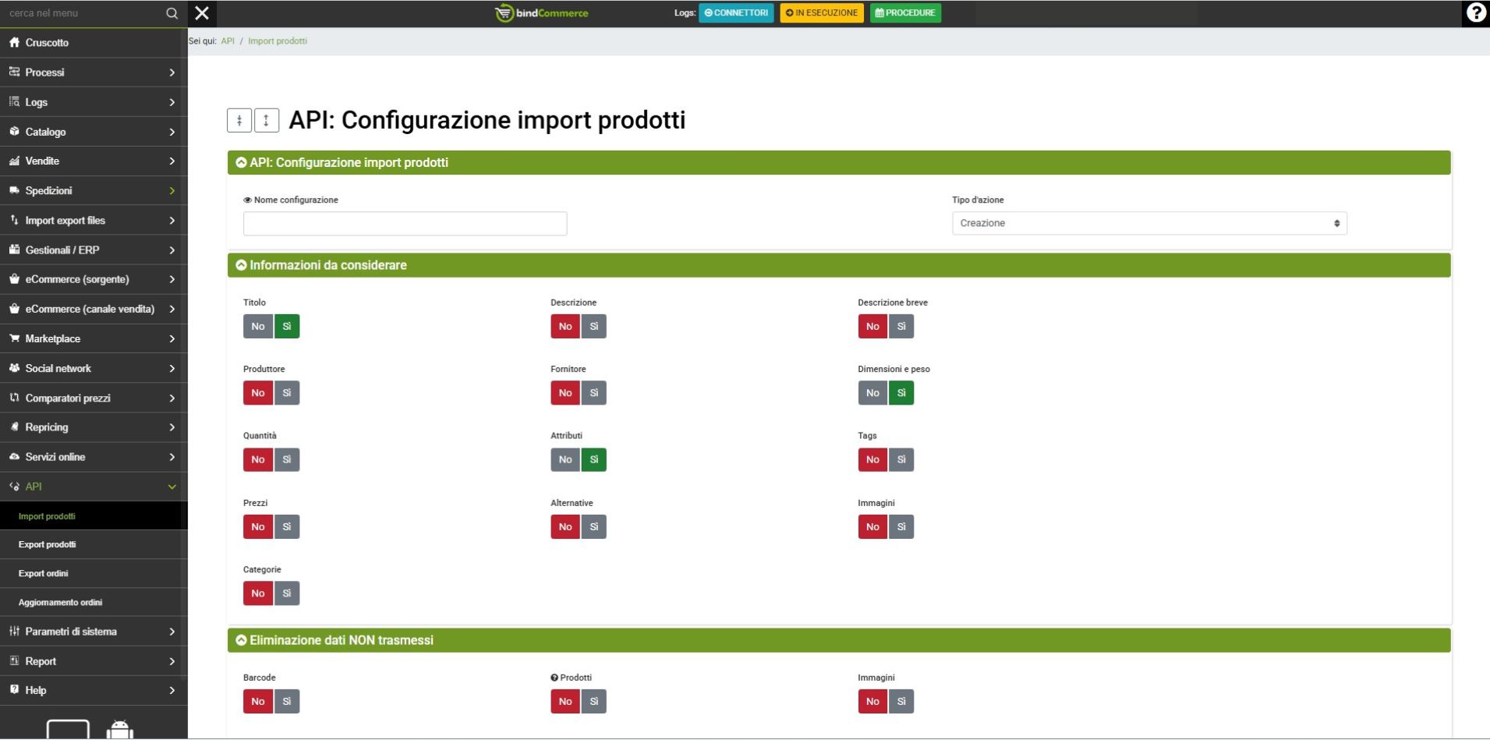Click the CONNETTORI logs button
1490x740 pixels.
tap(736, 13)
